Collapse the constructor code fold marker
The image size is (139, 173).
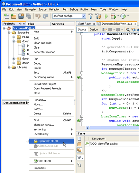pos(82,34)
